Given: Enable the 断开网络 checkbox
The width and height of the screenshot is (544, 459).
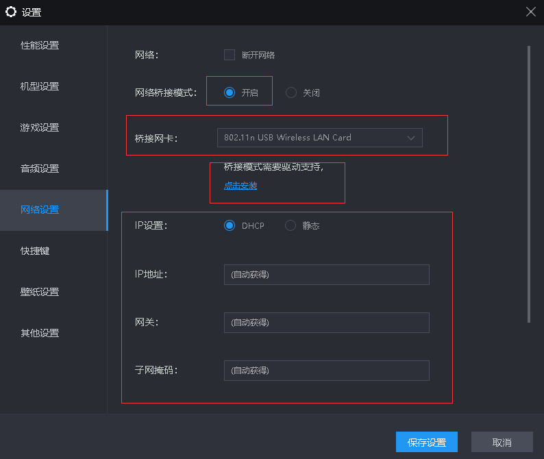Looking at the screenshot, I should [230, 55].
